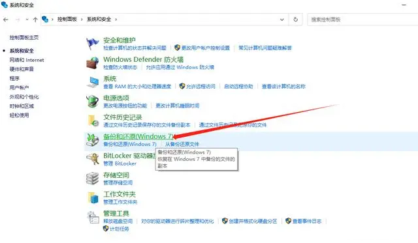418x243 pixels.
Task: Open the 电源选项 heading
Action: click(116, 98)
